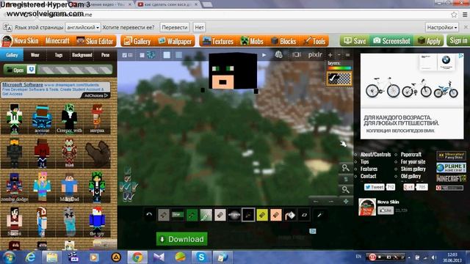Select the Iron Man skin thumbnail
Viewport: 470px width, 264px height.
pos(69,153)
